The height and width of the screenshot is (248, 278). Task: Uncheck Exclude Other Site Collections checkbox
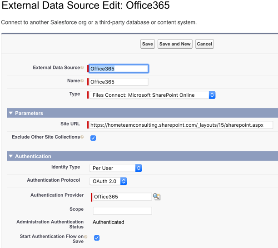(93, 138)
